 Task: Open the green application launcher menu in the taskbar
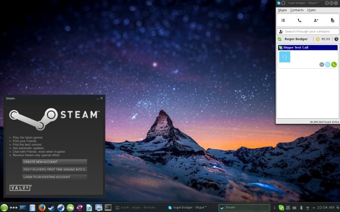(3, 208)
